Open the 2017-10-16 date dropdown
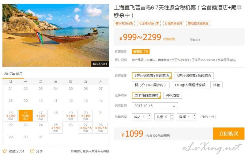This screenshot has width=245, height=158. coord(155,106)
